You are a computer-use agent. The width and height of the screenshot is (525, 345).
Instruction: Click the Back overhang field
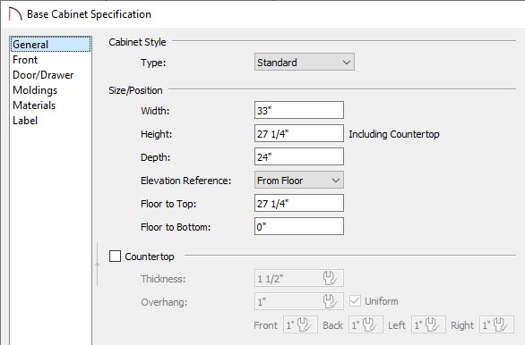(366, 324)
